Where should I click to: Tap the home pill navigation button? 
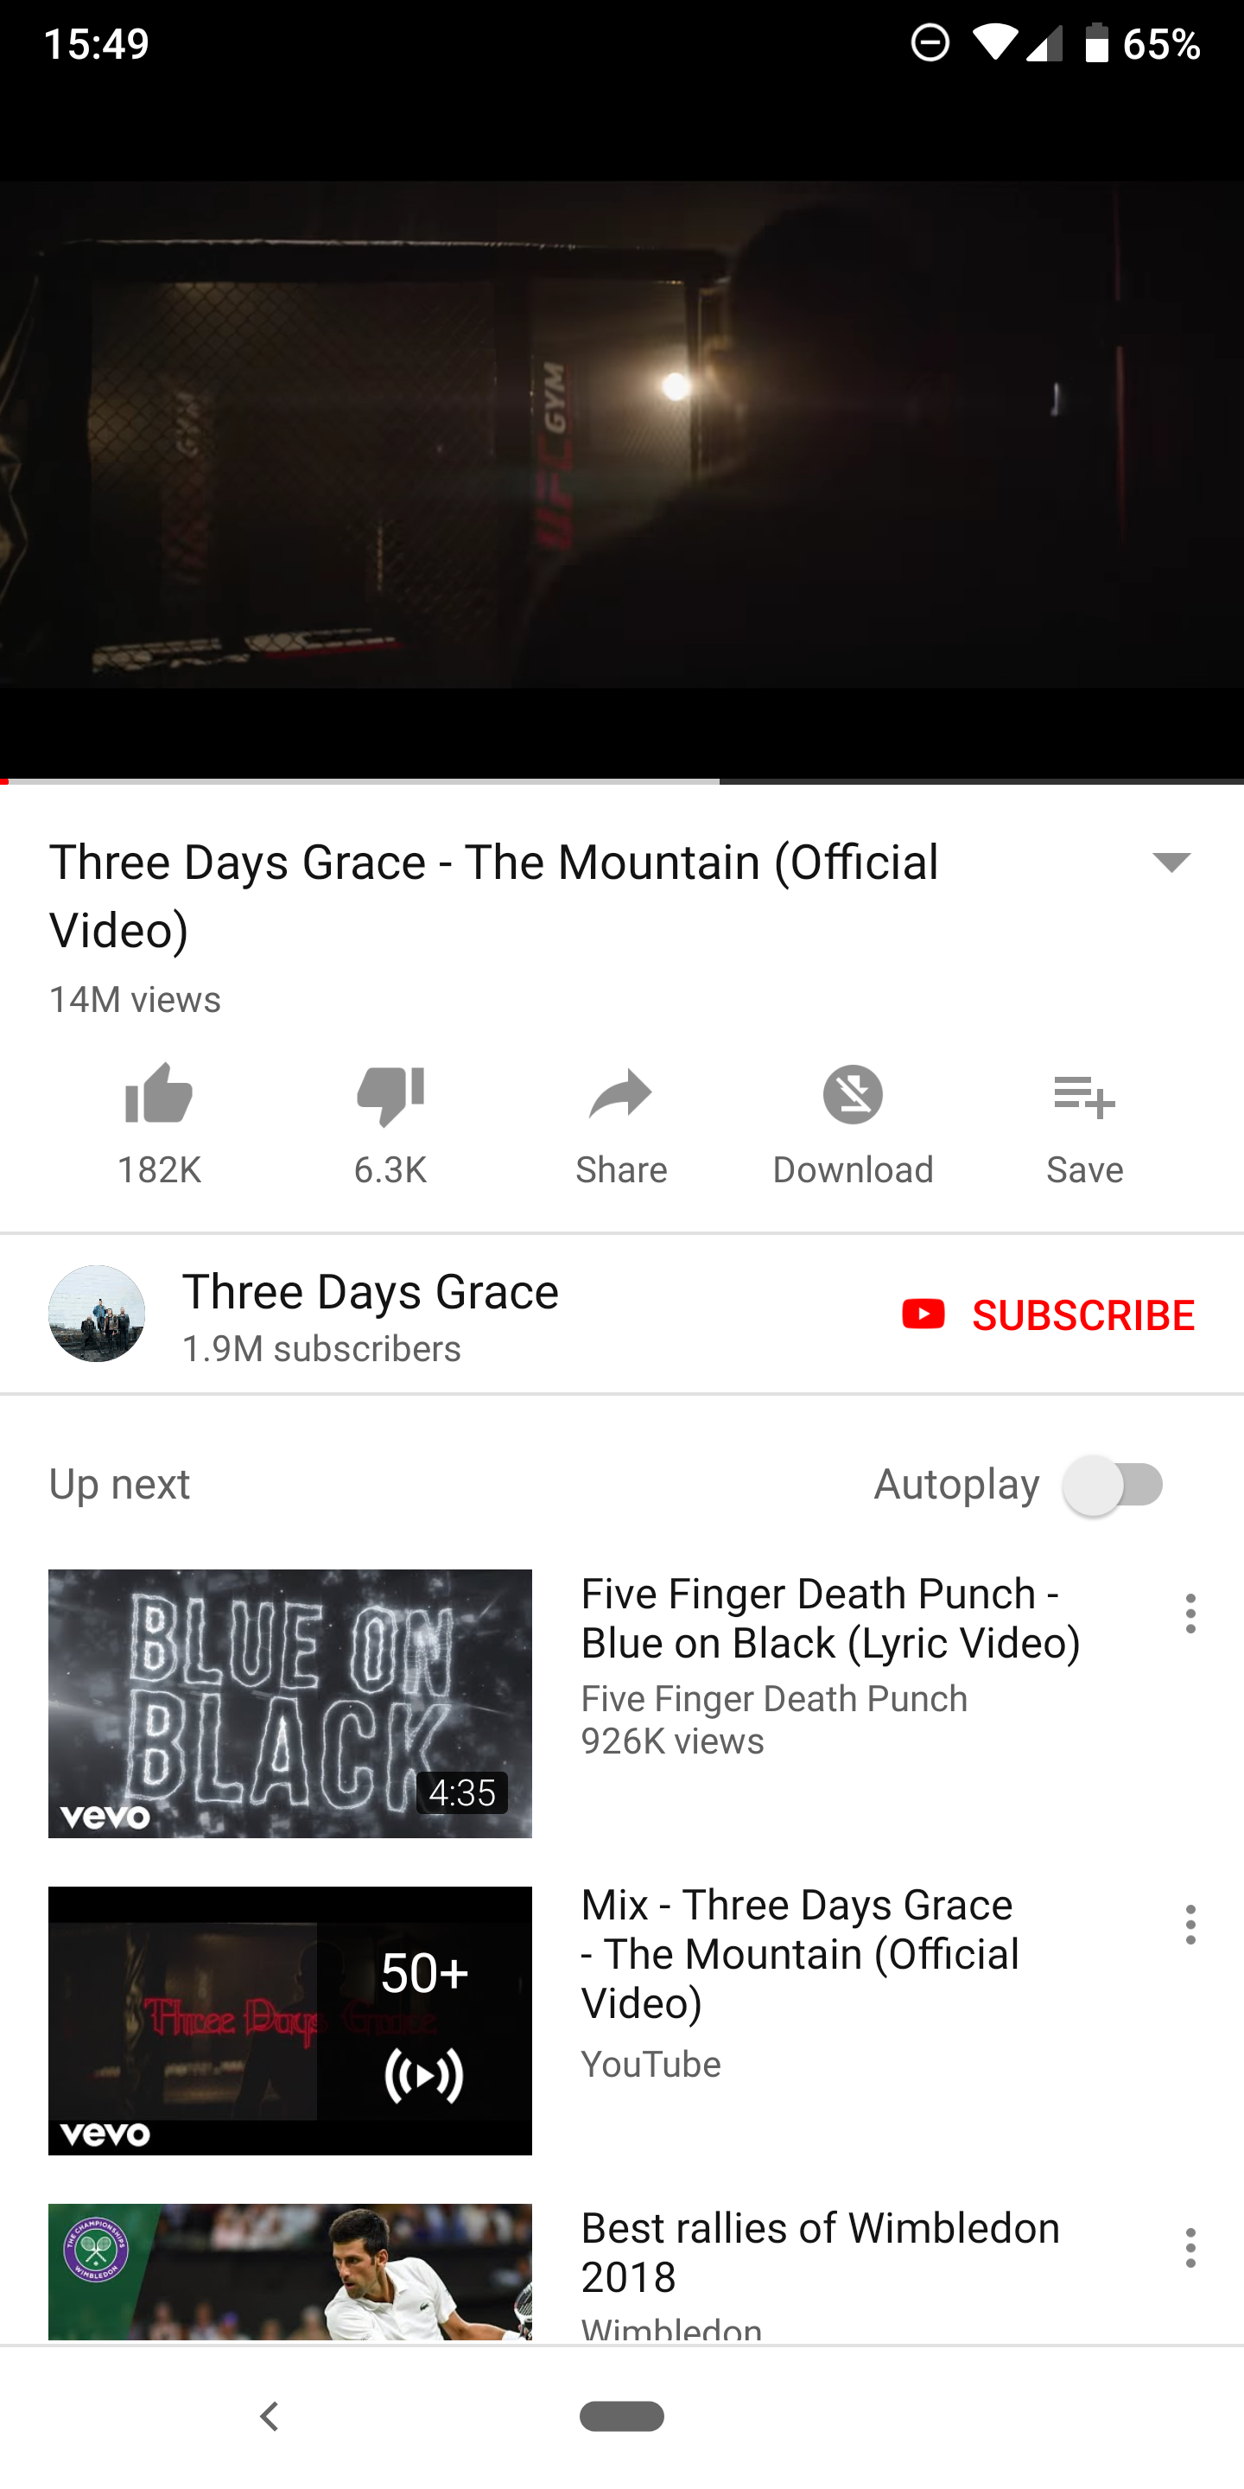click(x=622, y=2416)
